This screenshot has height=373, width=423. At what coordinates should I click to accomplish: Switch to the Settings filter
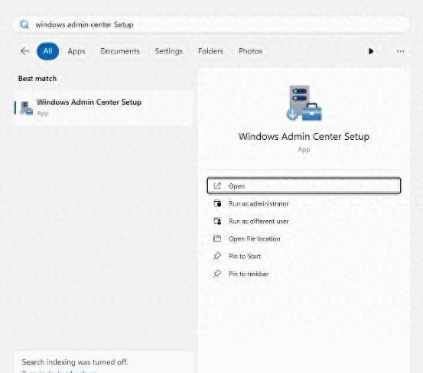[169, 51]
